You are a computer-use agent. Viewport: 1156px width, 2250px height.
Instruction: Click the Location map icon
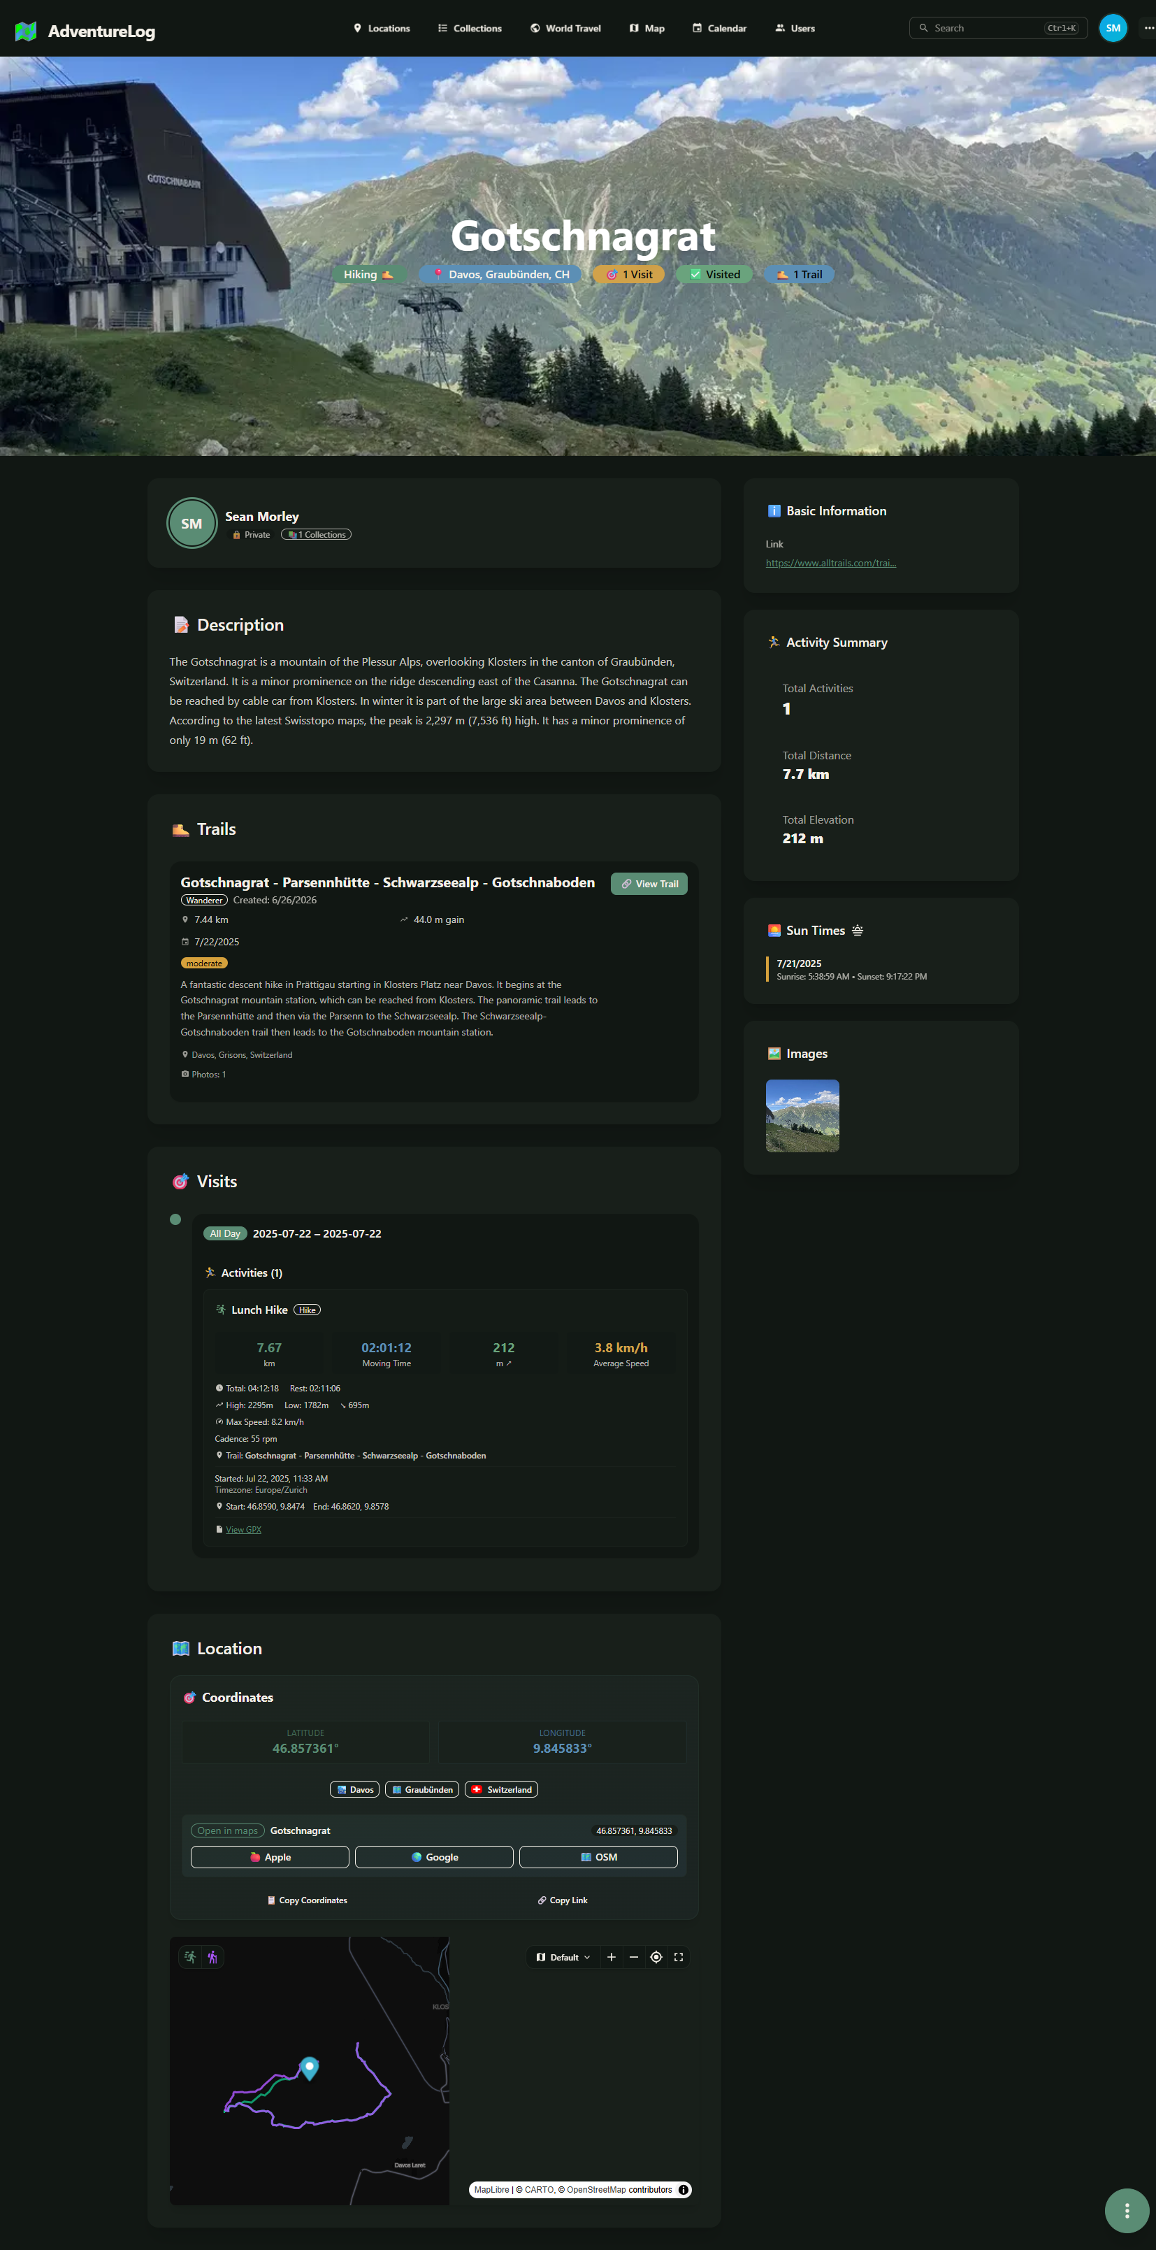coord(181,1648)
